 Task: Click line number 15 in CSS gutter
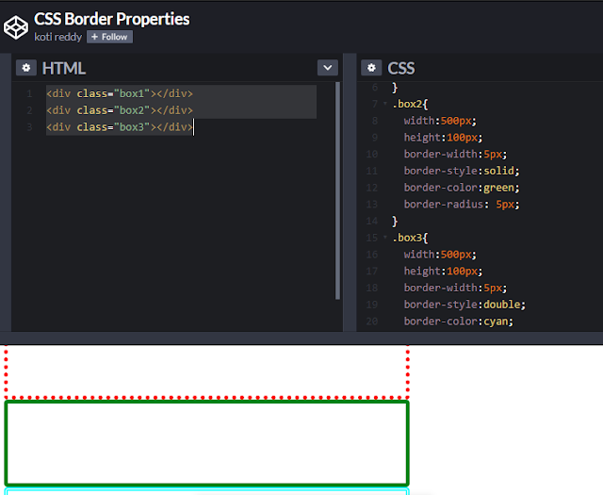pos(372,238)
